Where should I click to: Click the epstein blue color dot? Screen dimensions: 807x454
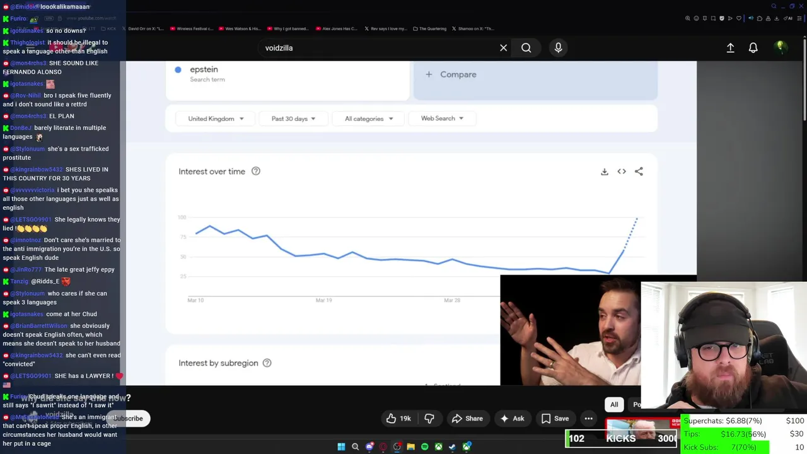[178, 69]
